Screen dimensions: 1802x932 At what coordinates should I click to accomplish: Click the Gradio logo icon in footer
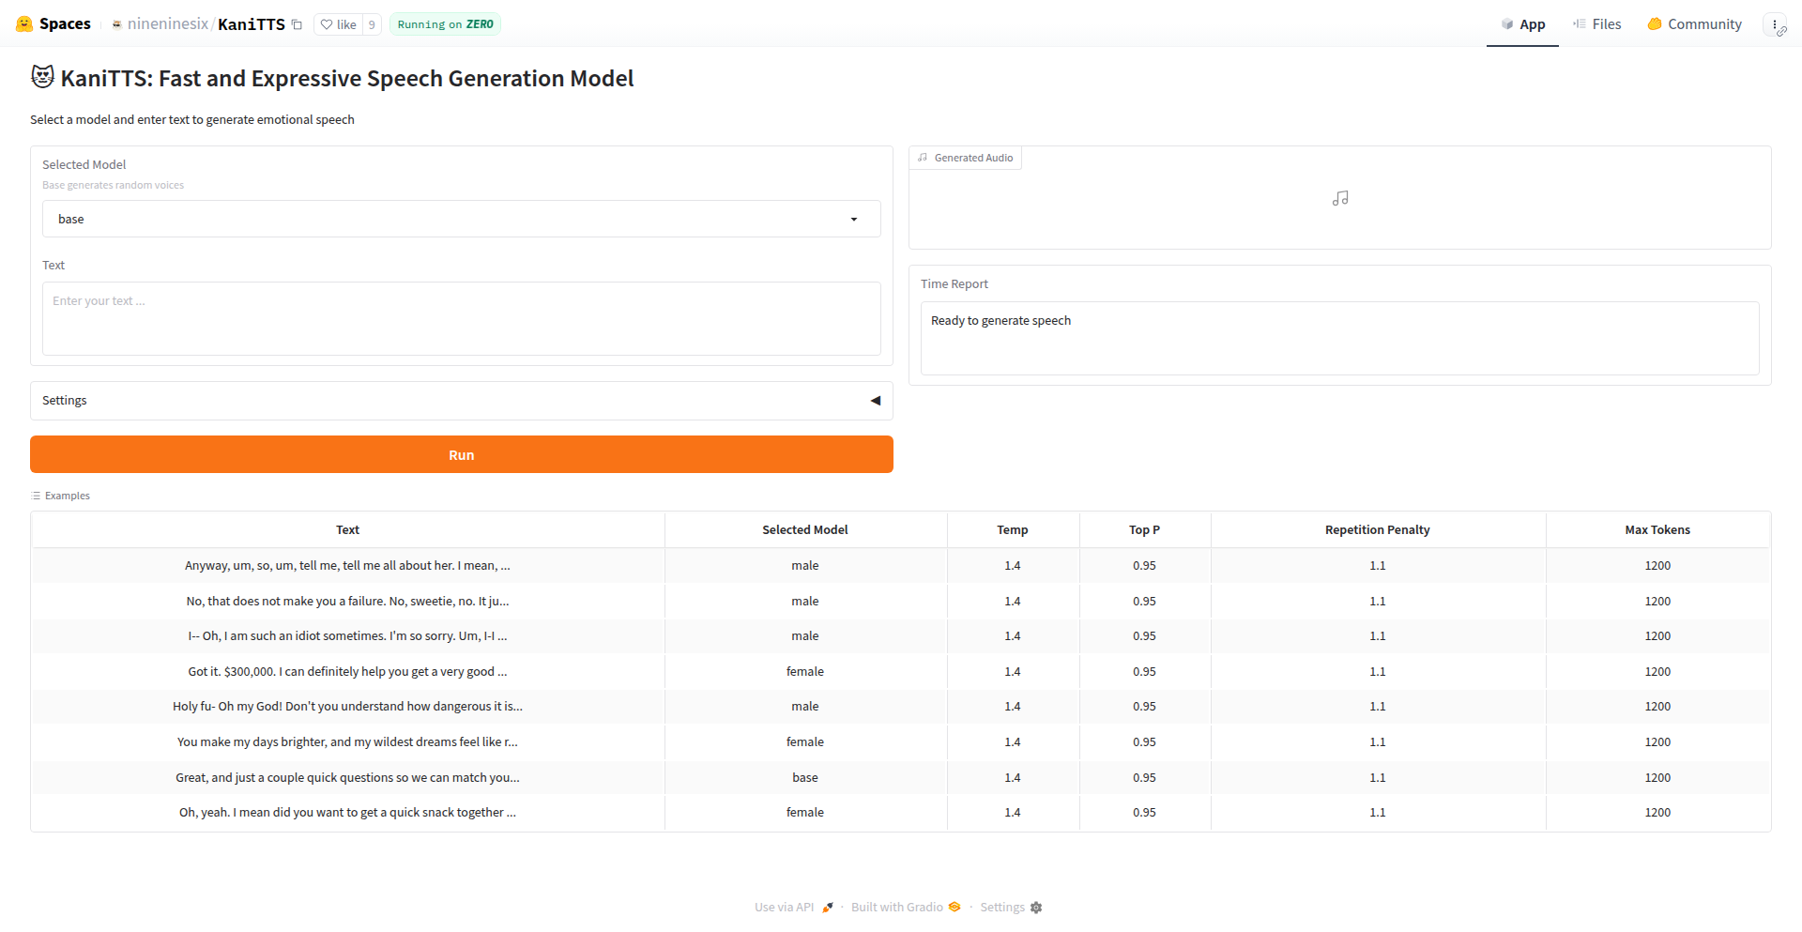pyautogui.click(x=954, y=907)
